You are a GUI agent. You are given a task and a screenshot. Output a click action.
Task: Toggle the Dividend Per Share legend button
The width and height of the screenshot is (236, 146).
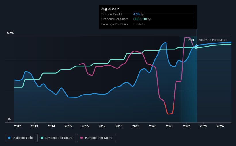point(57,138)
